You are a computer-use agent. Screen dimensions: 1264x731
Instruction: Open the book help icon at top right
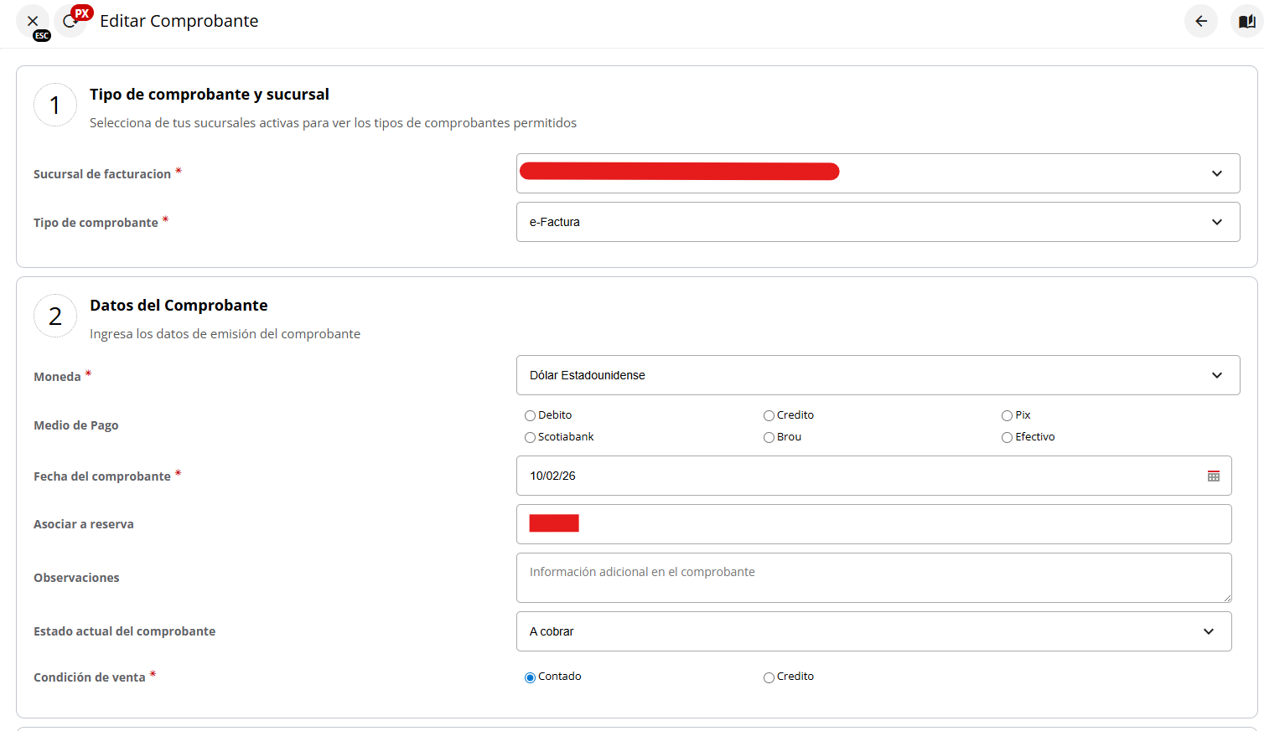[1246, 21]
